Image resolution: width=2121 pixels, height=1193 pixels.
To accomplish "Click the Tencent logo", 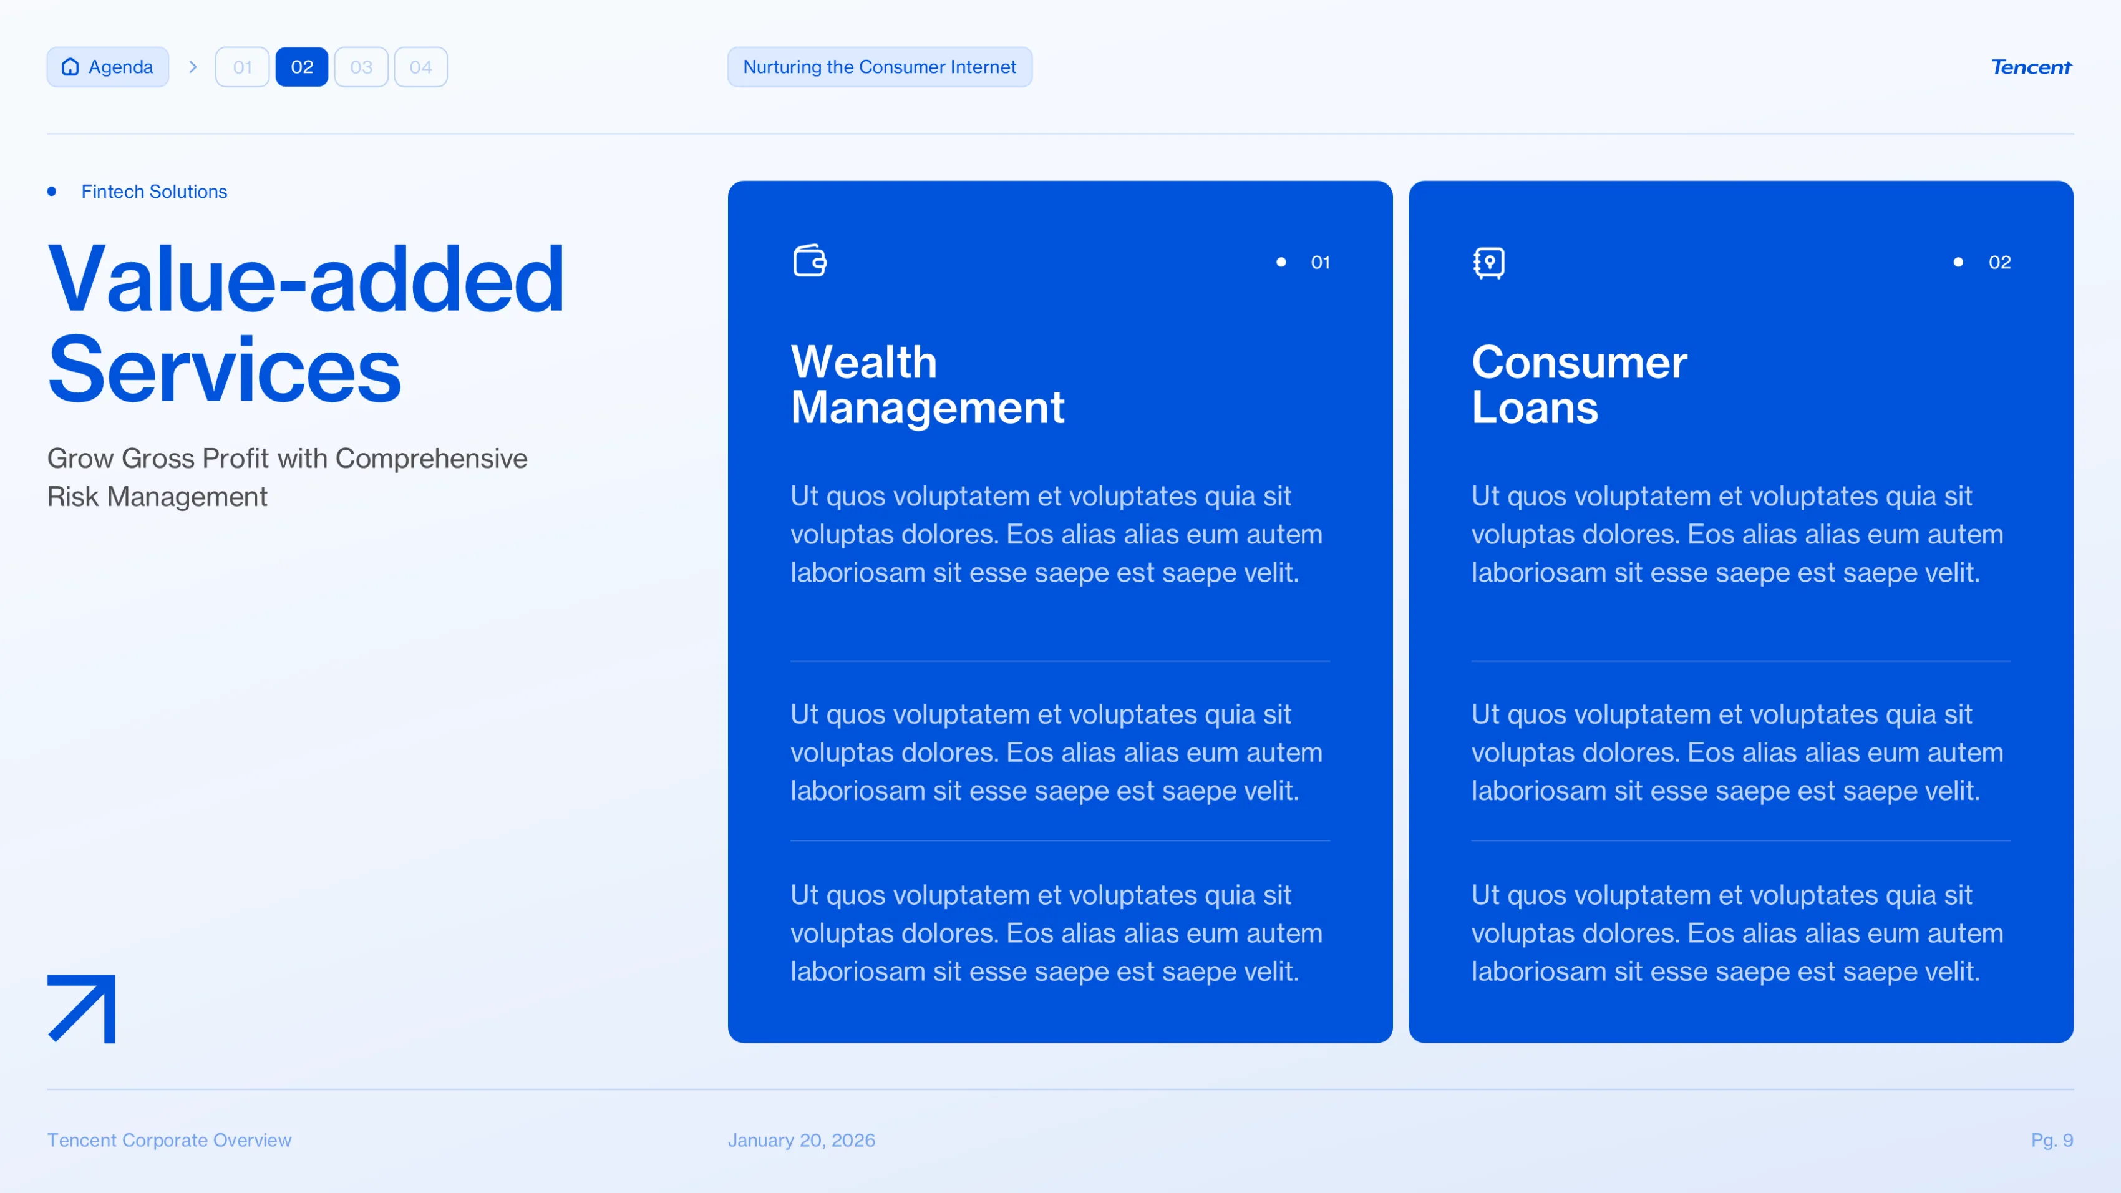I will [2031, 67].
